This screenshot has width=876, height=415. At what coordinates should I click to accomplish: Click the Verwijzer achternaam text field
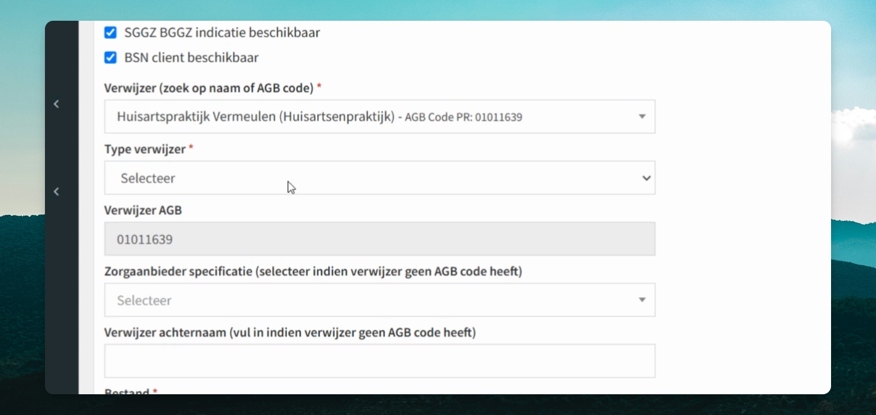point(380,361)
